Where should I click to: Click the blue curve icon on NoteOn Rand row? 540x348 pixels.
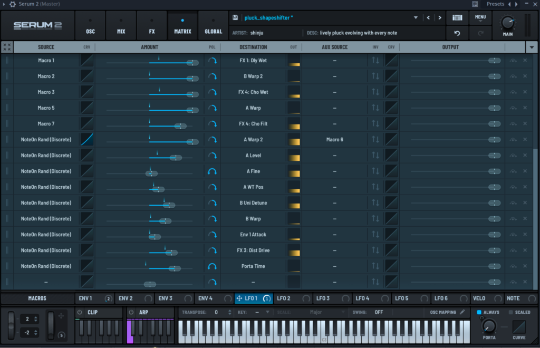pos(86,139)
